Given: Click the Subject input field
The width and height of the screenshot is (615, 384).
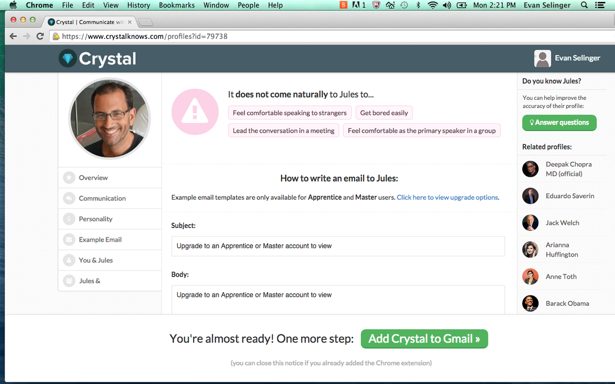Looking at the screenshot, I should click(338, 246).
